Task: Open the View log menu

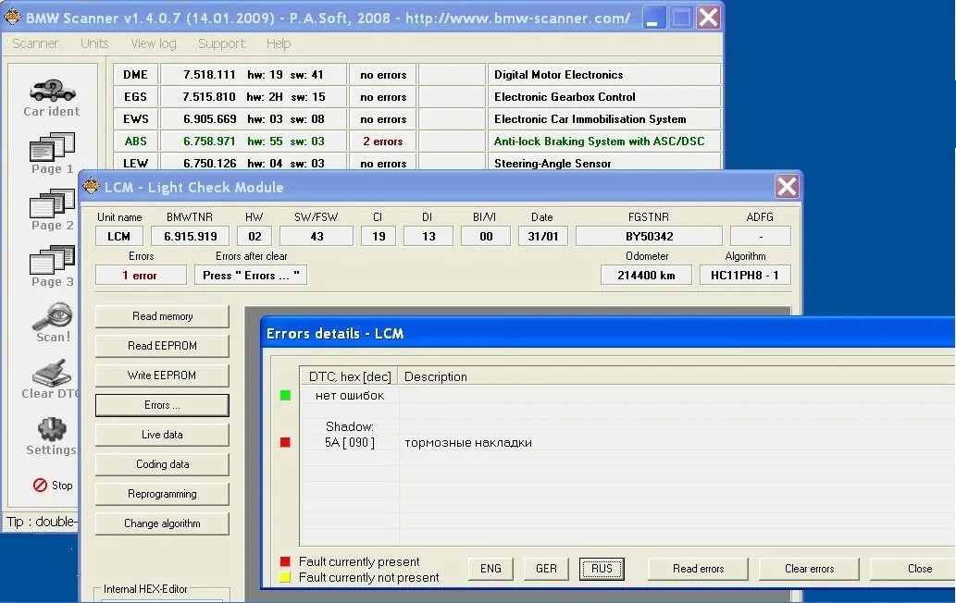Action: tap(154, 43)
